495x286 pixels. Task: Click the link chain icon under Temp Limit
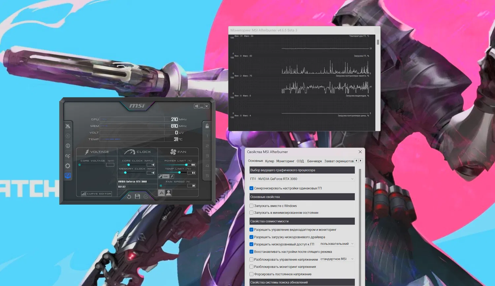(160, 176)
